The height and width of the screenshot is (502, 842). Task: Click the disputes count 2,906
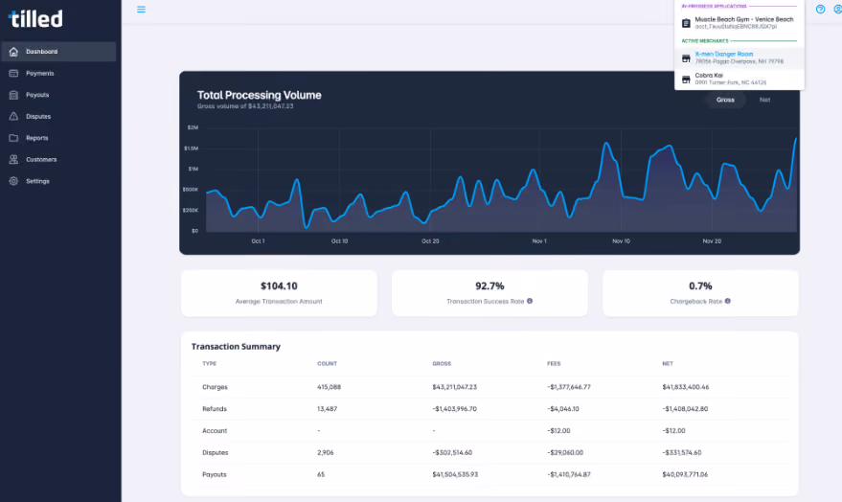pos(326,452)
